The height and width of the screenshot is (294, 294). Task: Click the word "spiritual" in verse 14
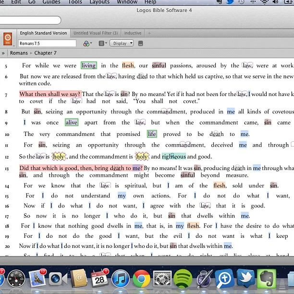click(x=136, y=185)
